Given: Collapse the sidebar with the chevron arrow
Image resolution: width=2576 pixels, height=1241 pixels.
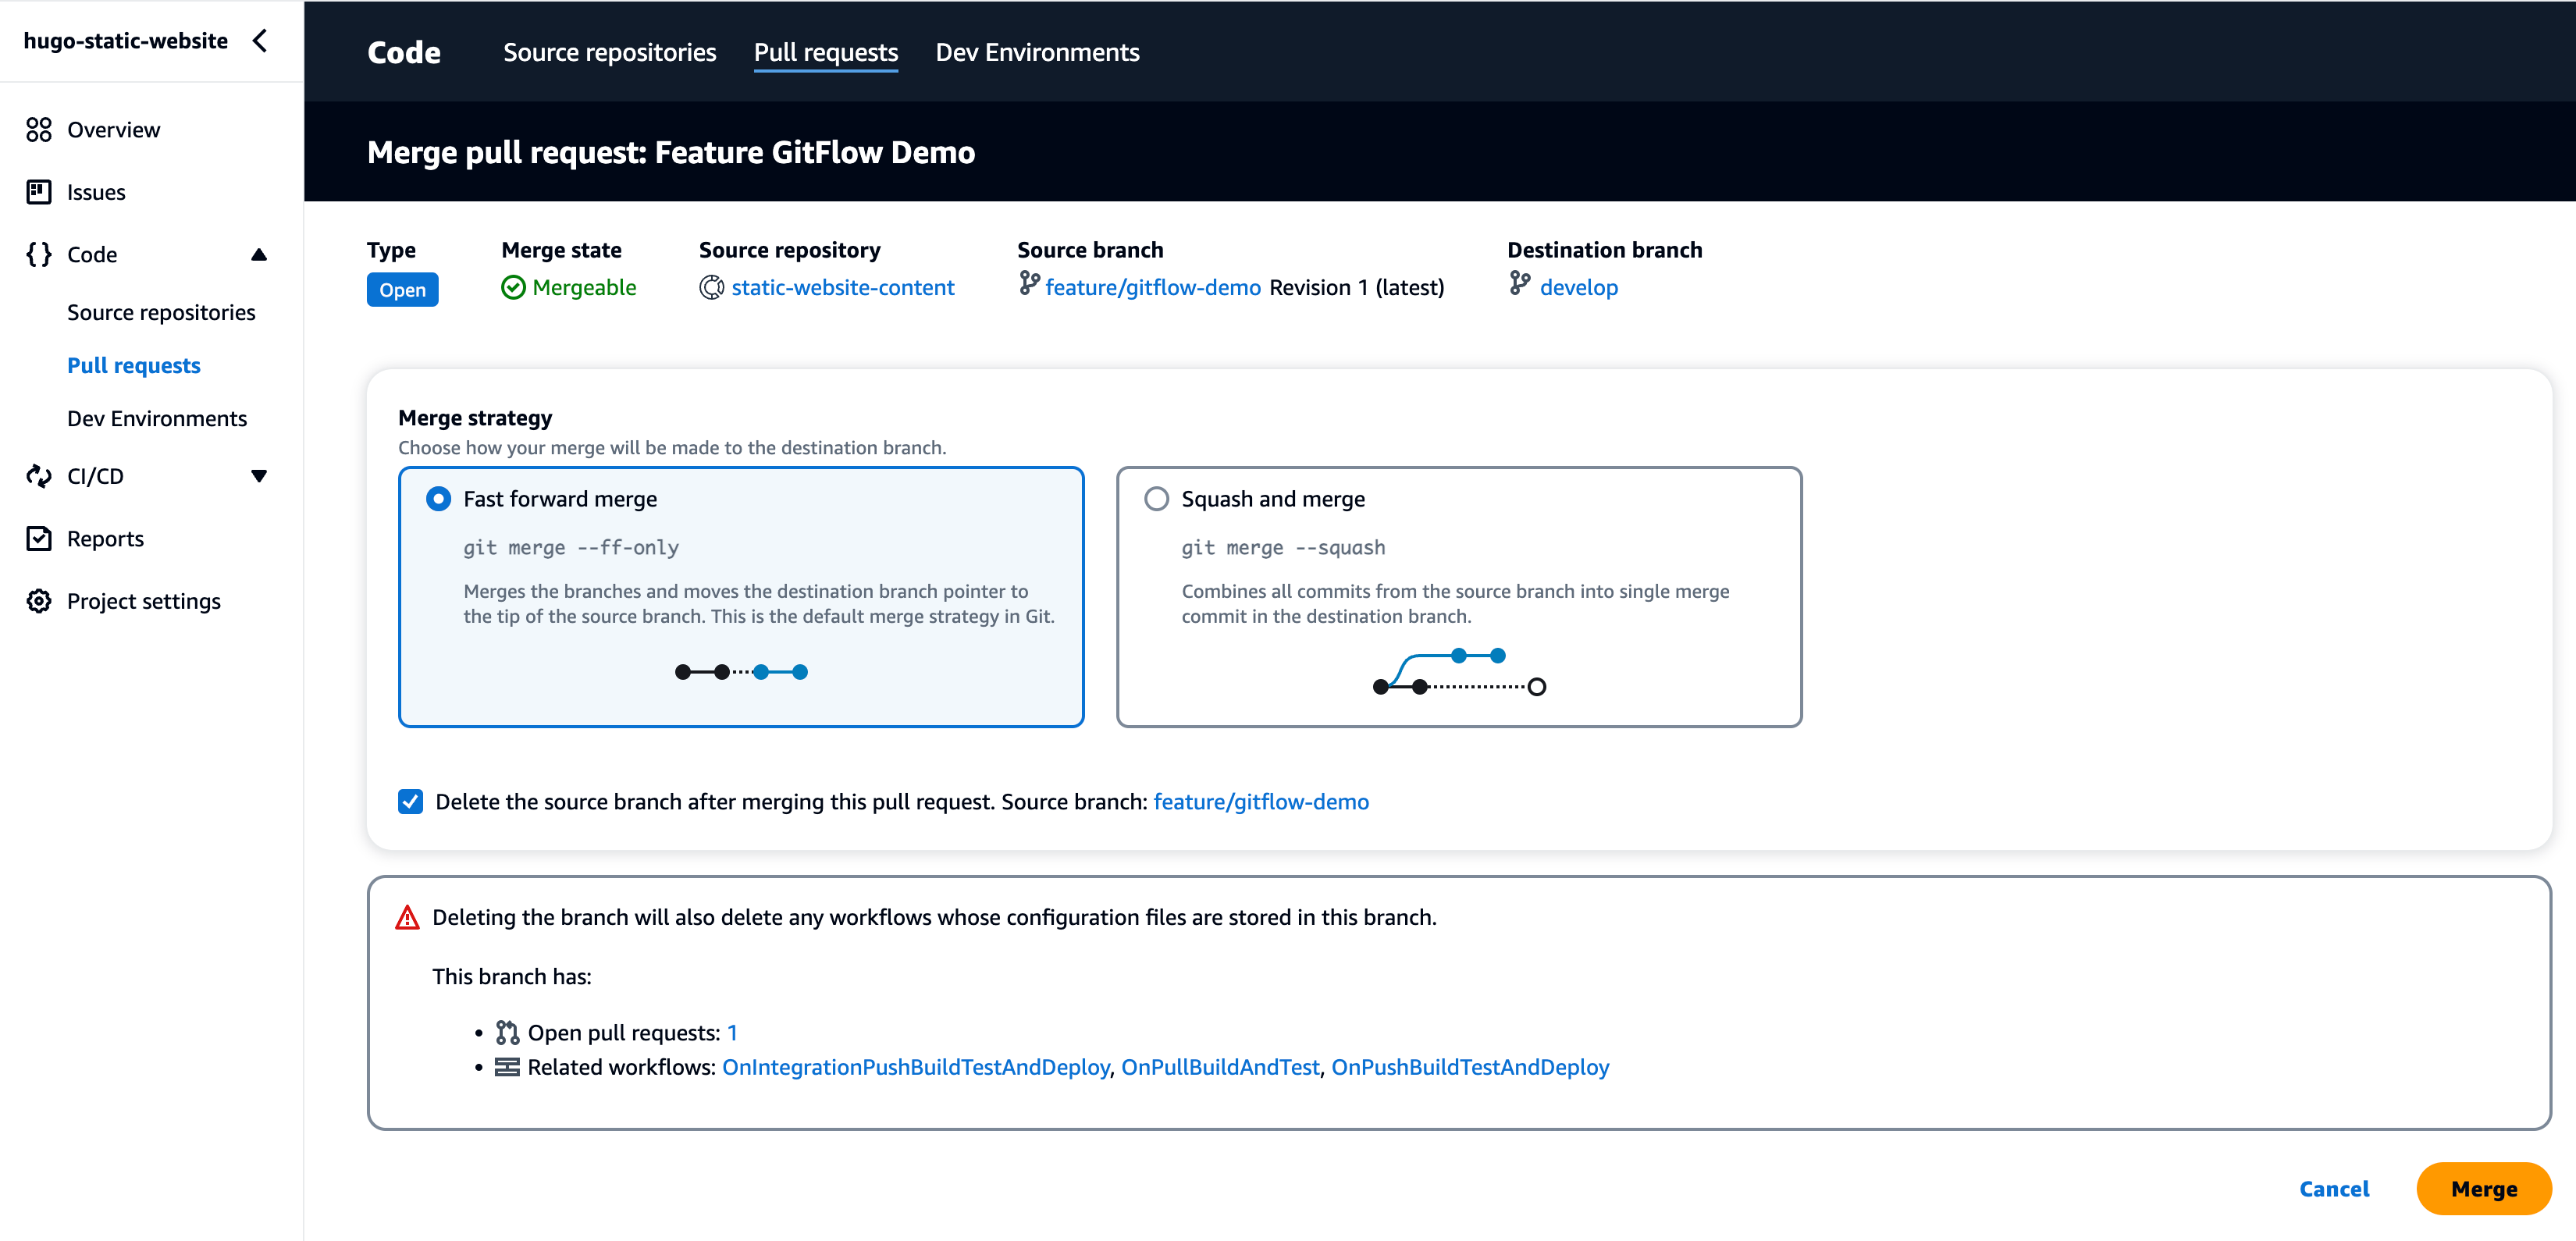Looking at the screenshot, I should coord(260,41).
